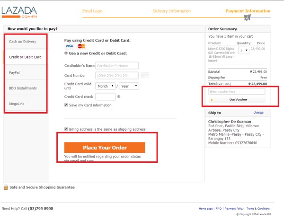Click the help icon near Credit Card check
The height and width of the screenshot is (220, 284).
pyautogui.click(x=119, y=97)
